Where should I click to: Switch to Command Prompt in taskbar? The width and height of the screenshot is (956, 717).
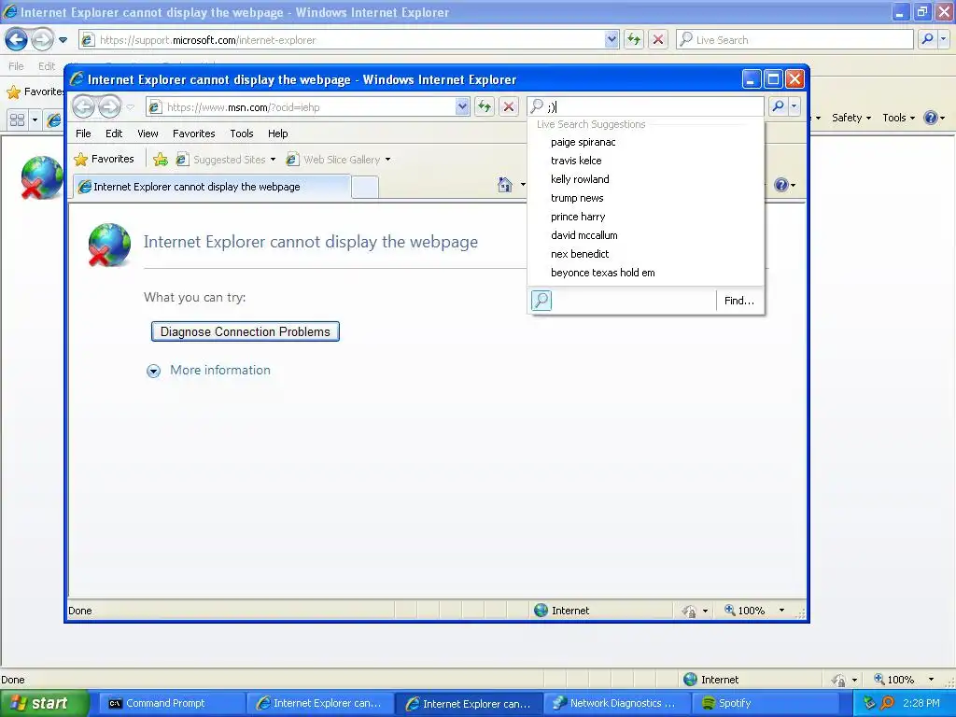point(172,704)
